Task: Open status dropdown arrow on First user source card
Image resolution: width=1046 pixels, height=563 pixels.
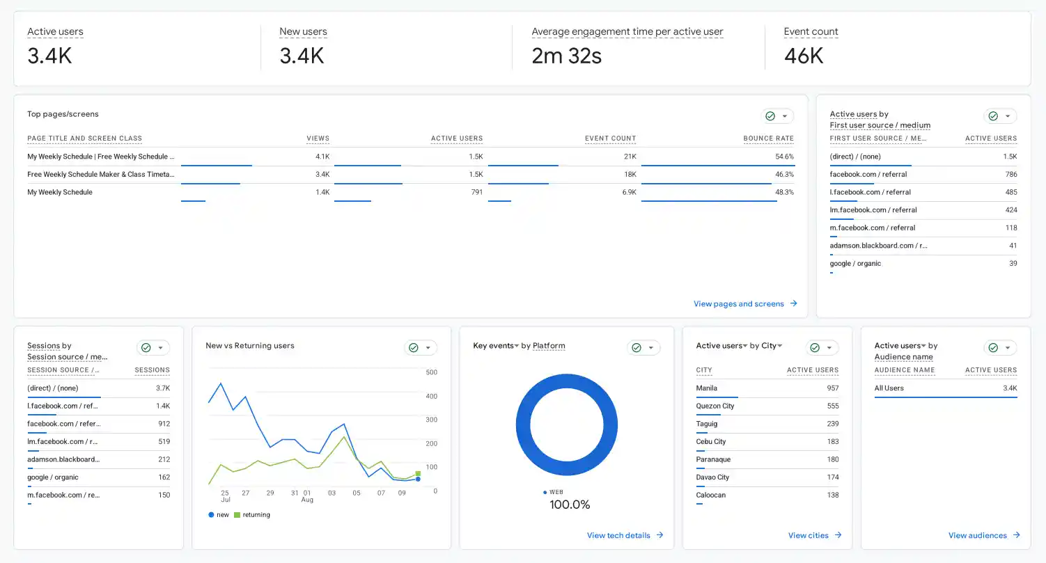Action: [1008, 116]
